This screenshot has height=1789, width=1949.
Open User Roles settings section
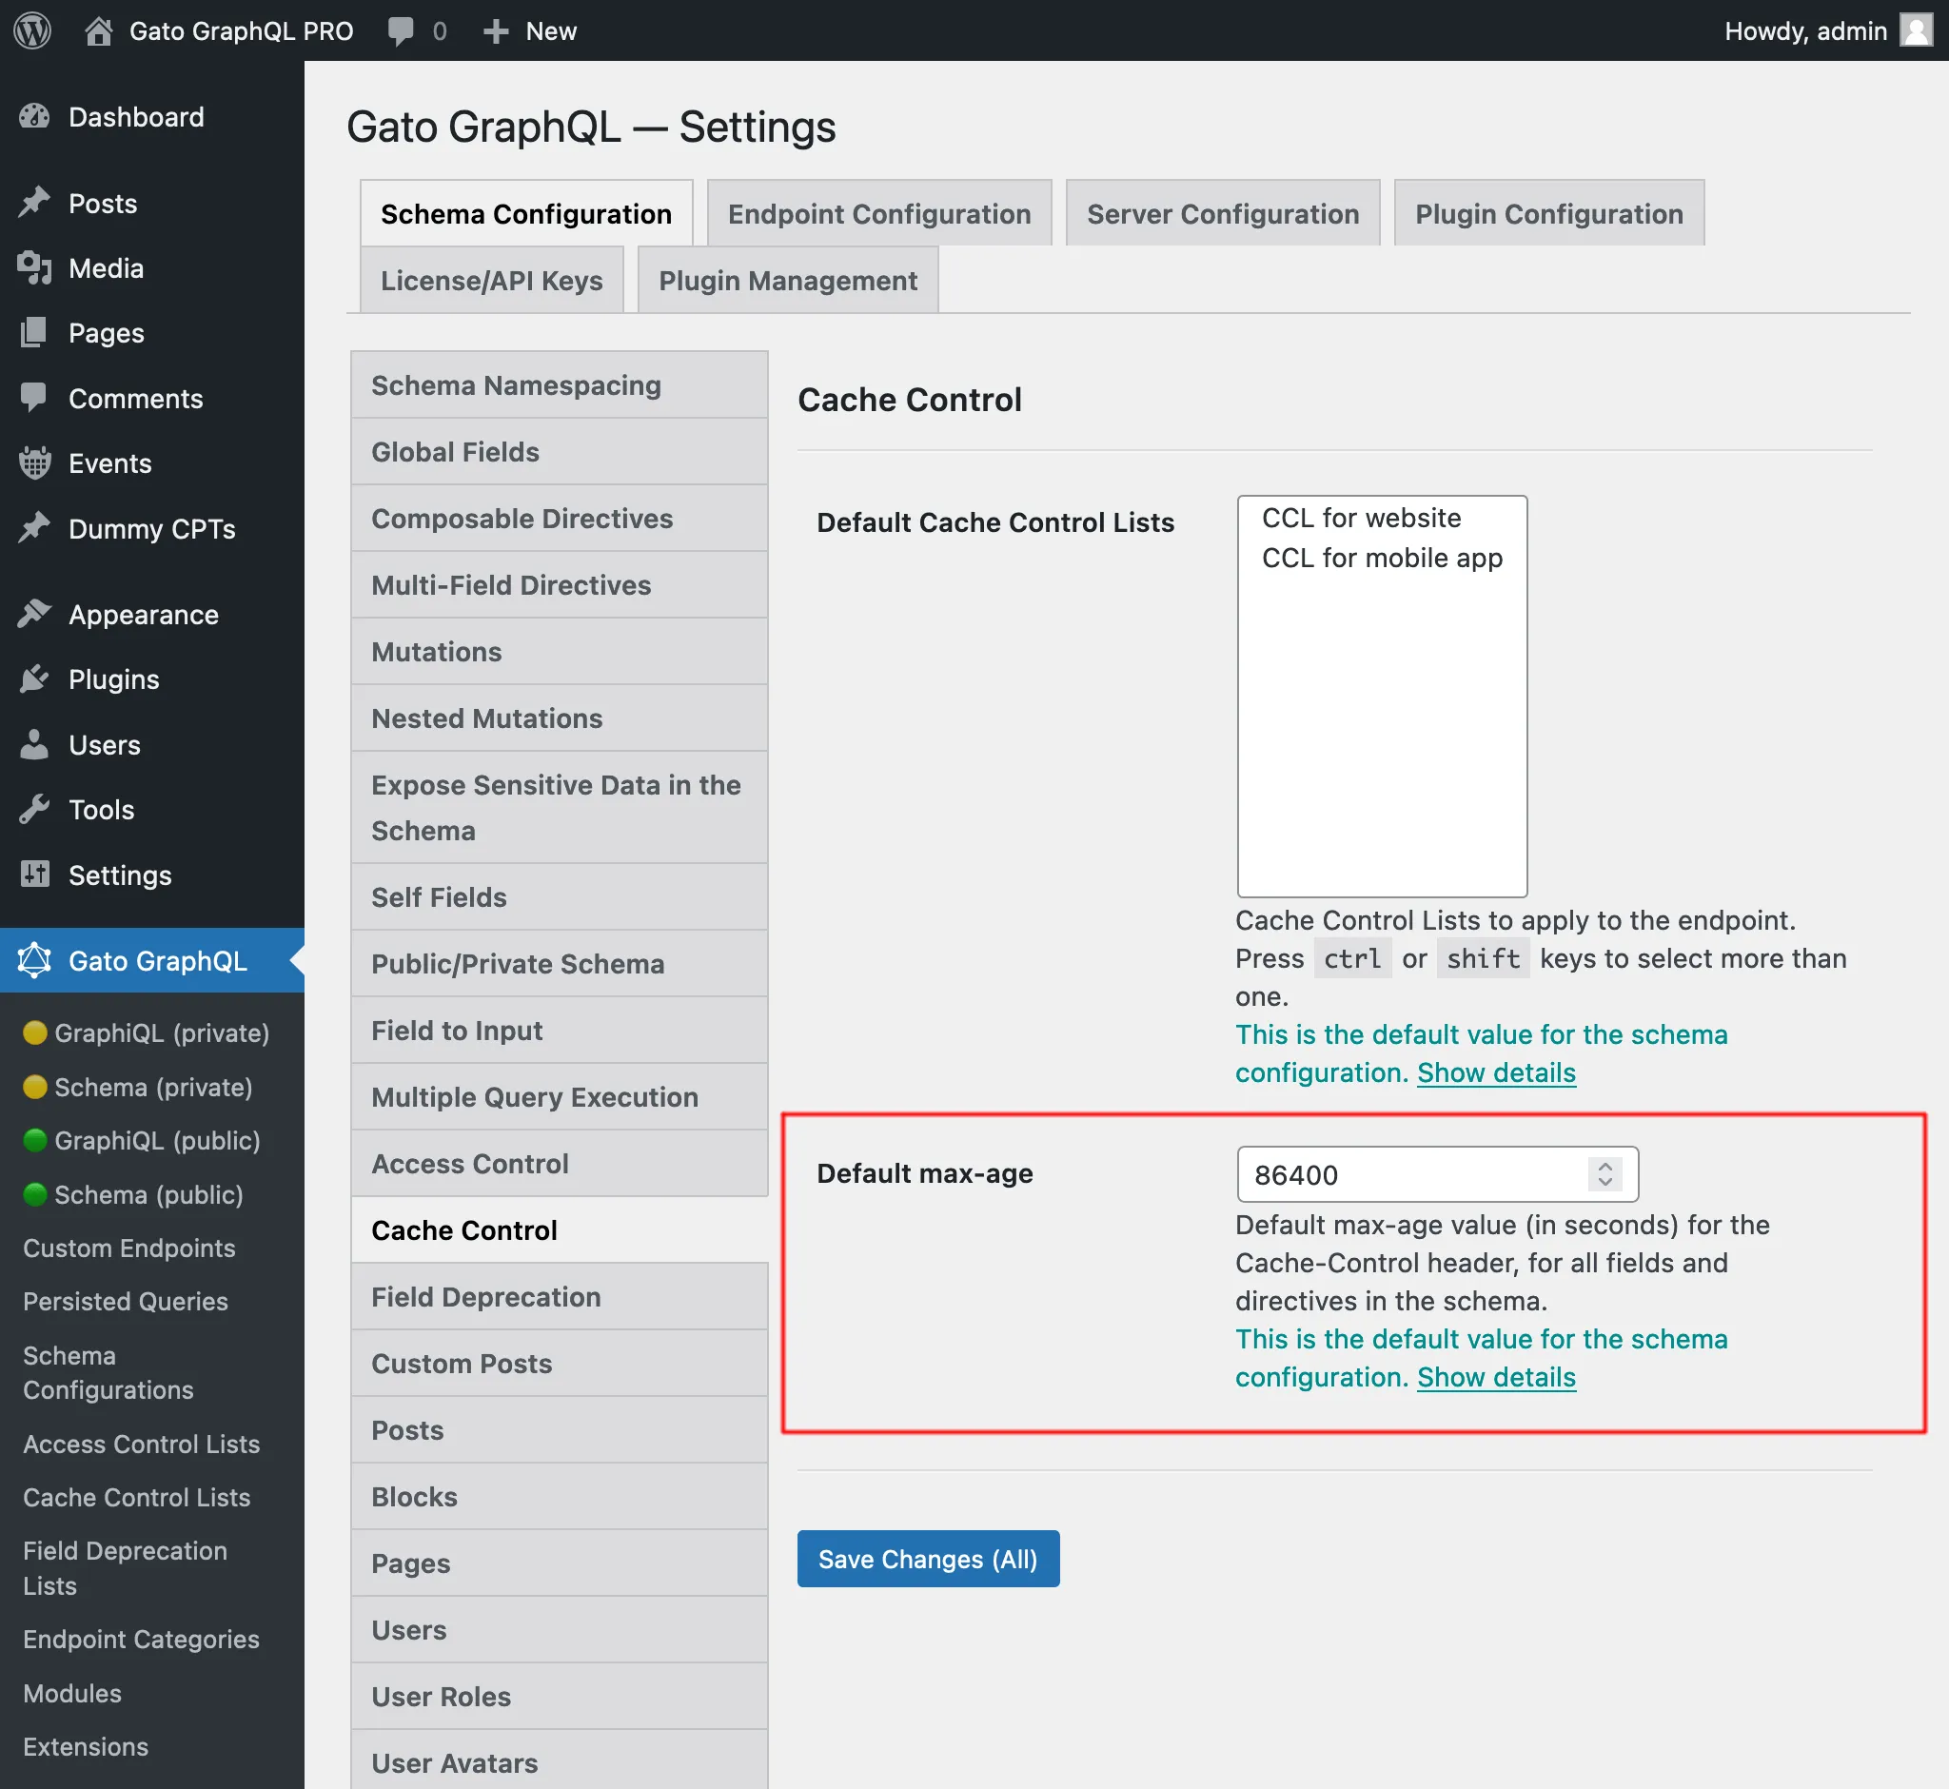tap(560, 1697)
